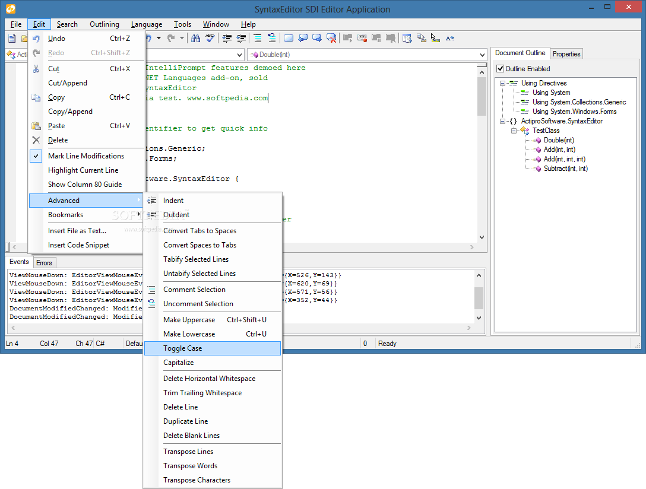
Task: Click the Record Macro toolbar icon
Action: [362, 39]
